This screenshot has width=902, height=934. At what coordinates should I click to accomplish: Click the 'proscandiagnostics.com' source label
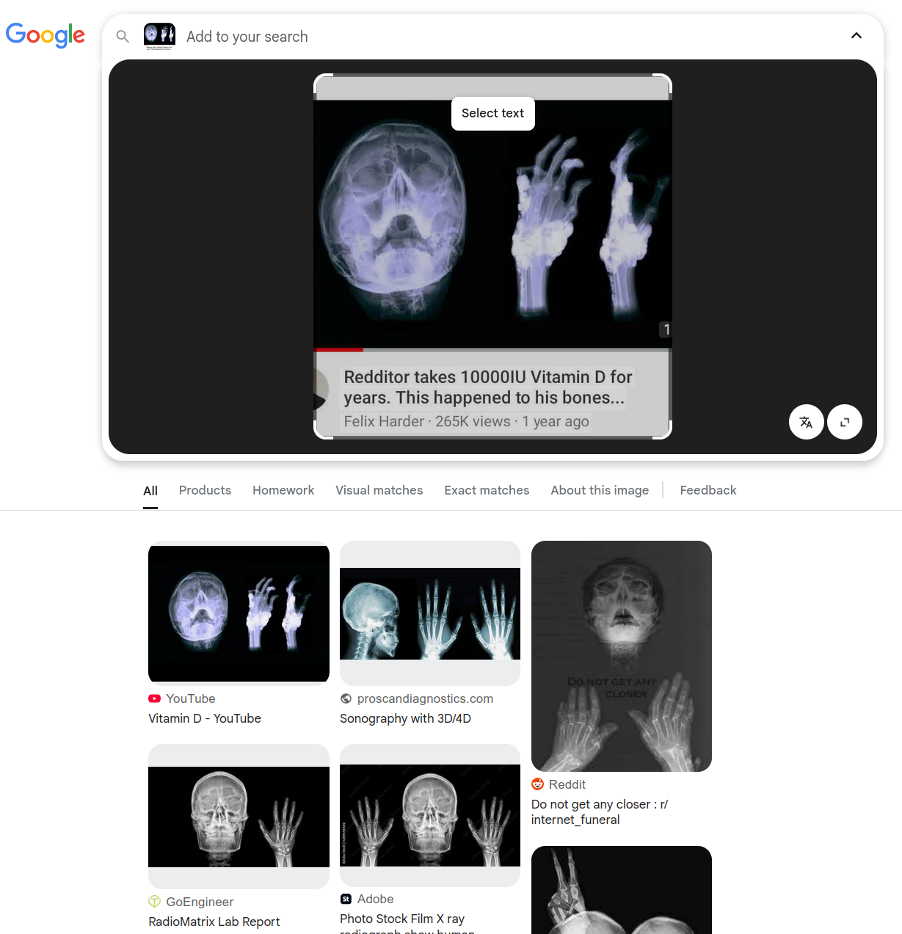point(425,698)
